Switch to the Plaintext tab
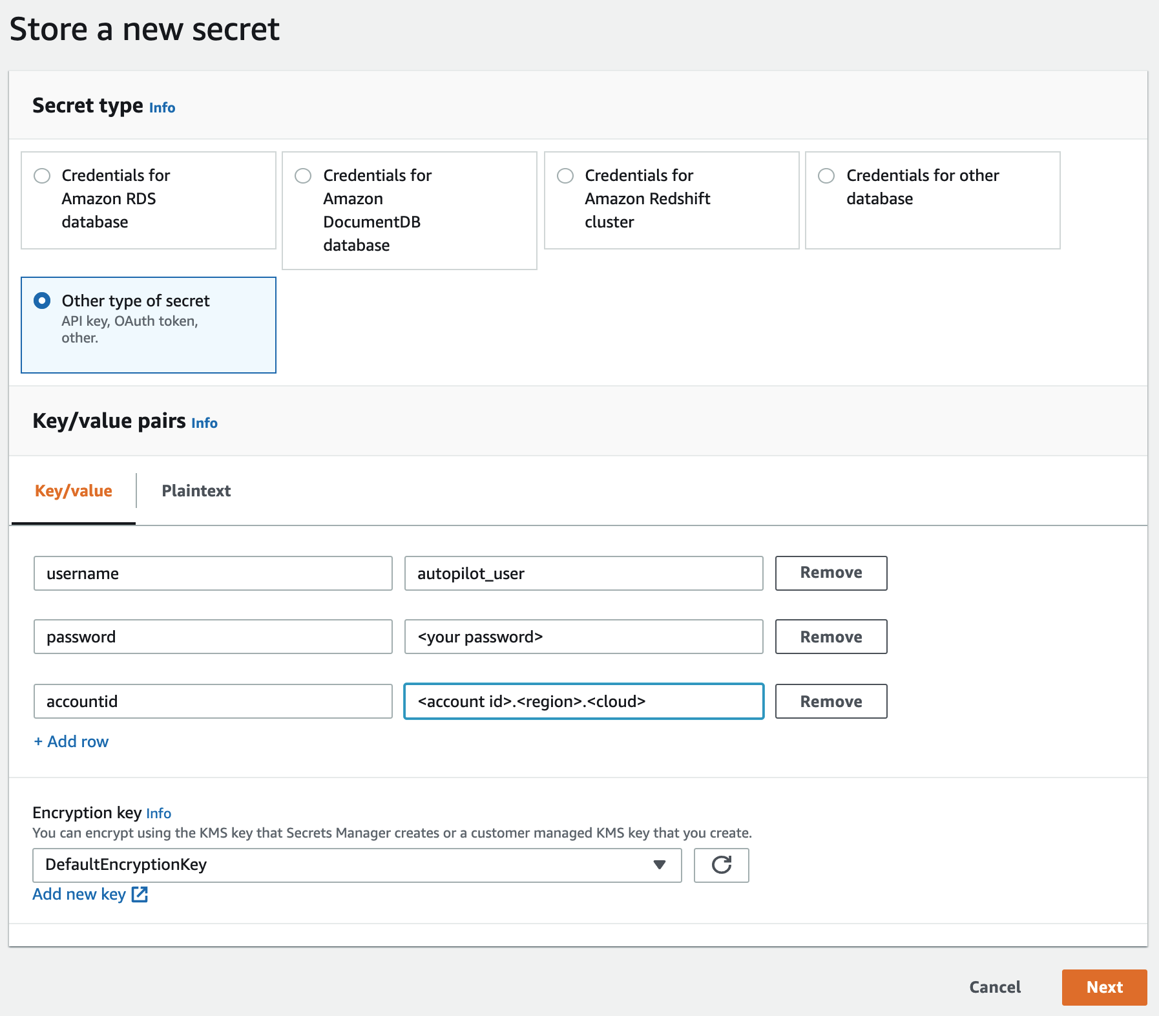1159x1016 pixels. pos(196,491)
